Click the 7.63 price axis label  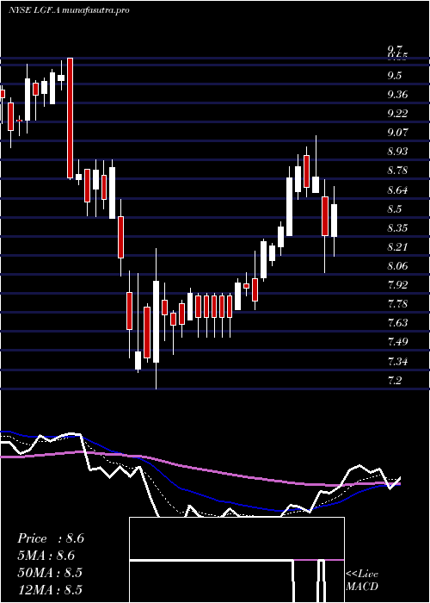pos(397,323)
